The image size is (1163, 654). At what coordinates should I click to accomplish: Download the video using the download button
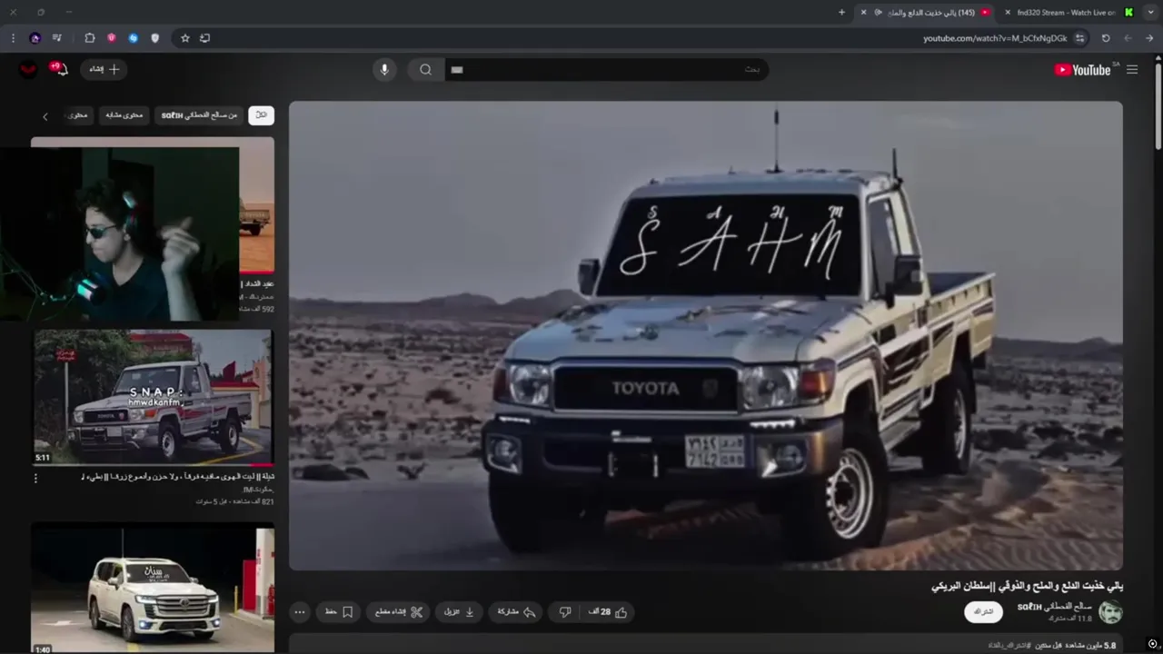pos(459,612)
